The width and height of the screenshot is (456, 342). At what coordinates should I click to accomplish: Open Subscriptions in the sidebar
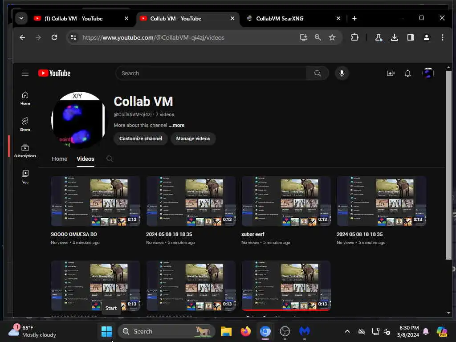coord(25,151)
